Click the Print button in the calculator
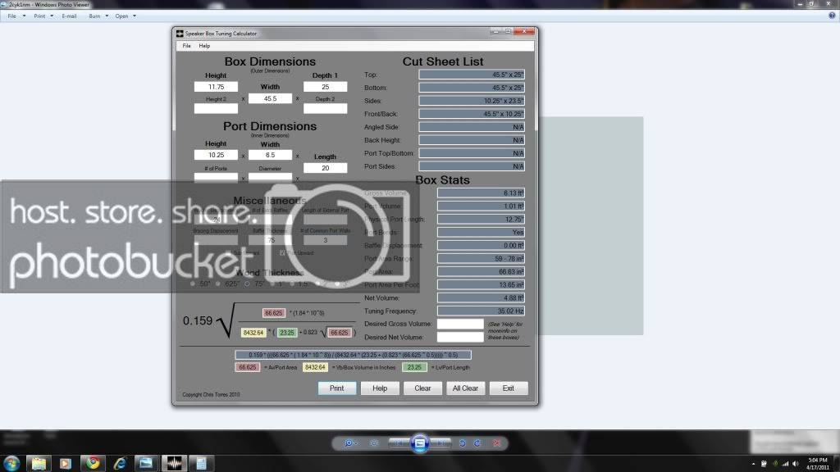This screenshot has width=840, height=472. click(x=337, y=388)
